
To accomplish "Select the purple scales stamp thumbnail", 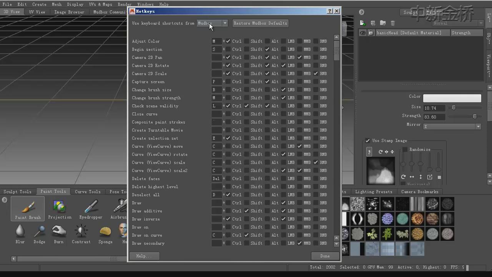I will pyautogui.click(x=387, y=219).
